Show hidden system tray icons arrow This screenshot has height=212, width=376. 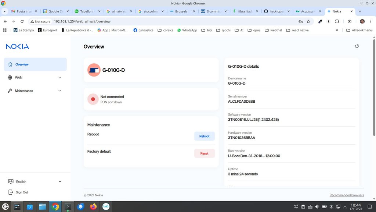click(345, 206)
